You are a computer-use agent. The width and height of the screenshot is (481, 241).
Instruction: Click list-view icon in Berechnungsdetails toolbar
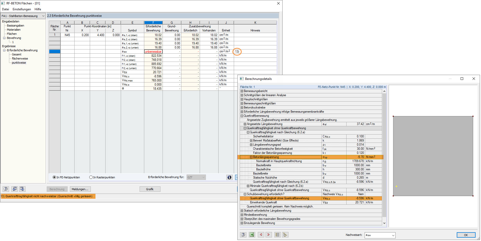tap(277, 235)
